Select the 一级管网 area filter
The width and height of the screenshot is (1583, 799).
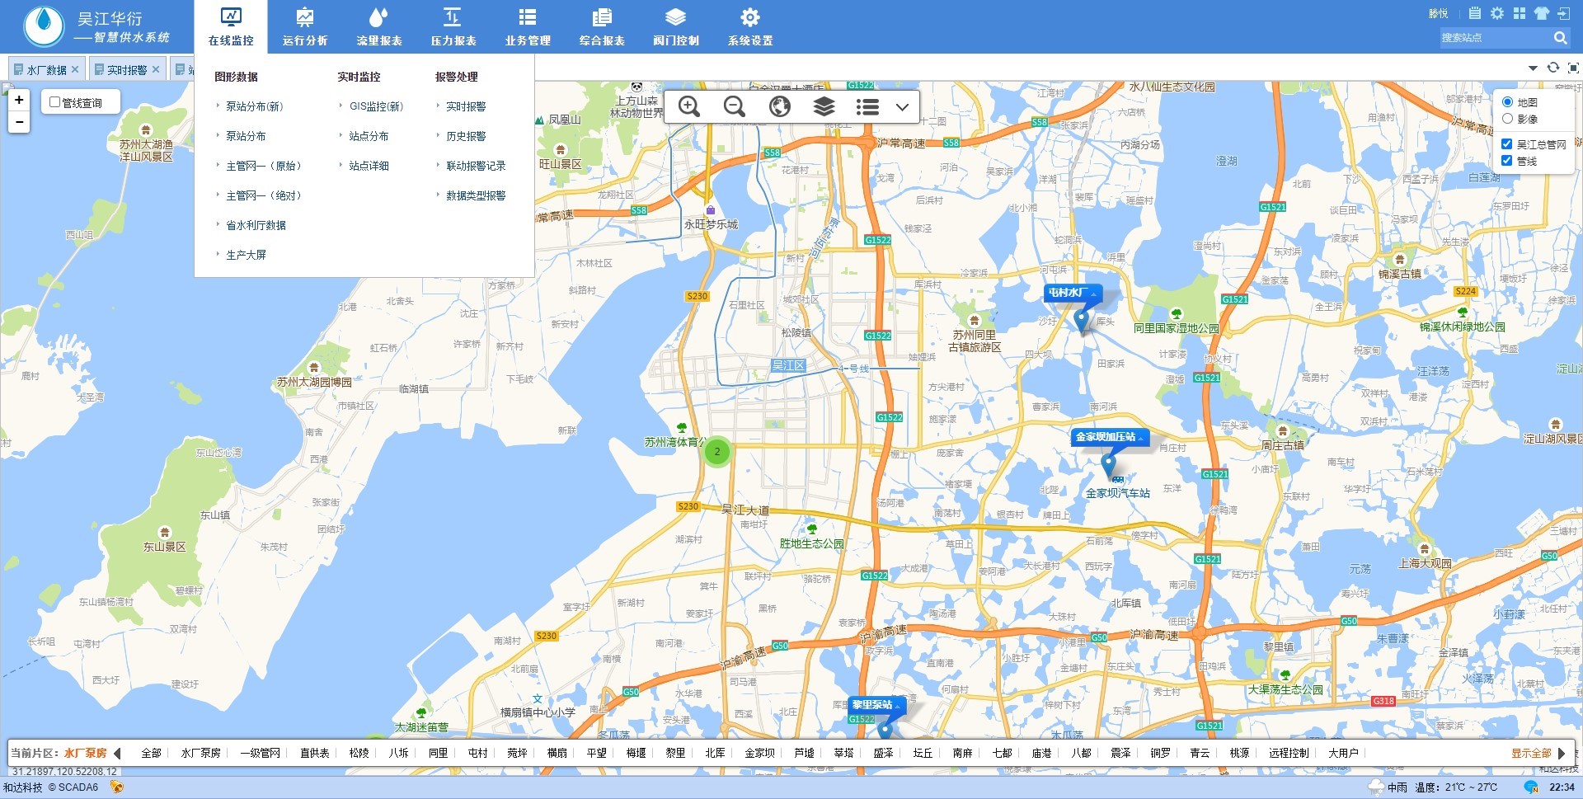tap(260, 753)
